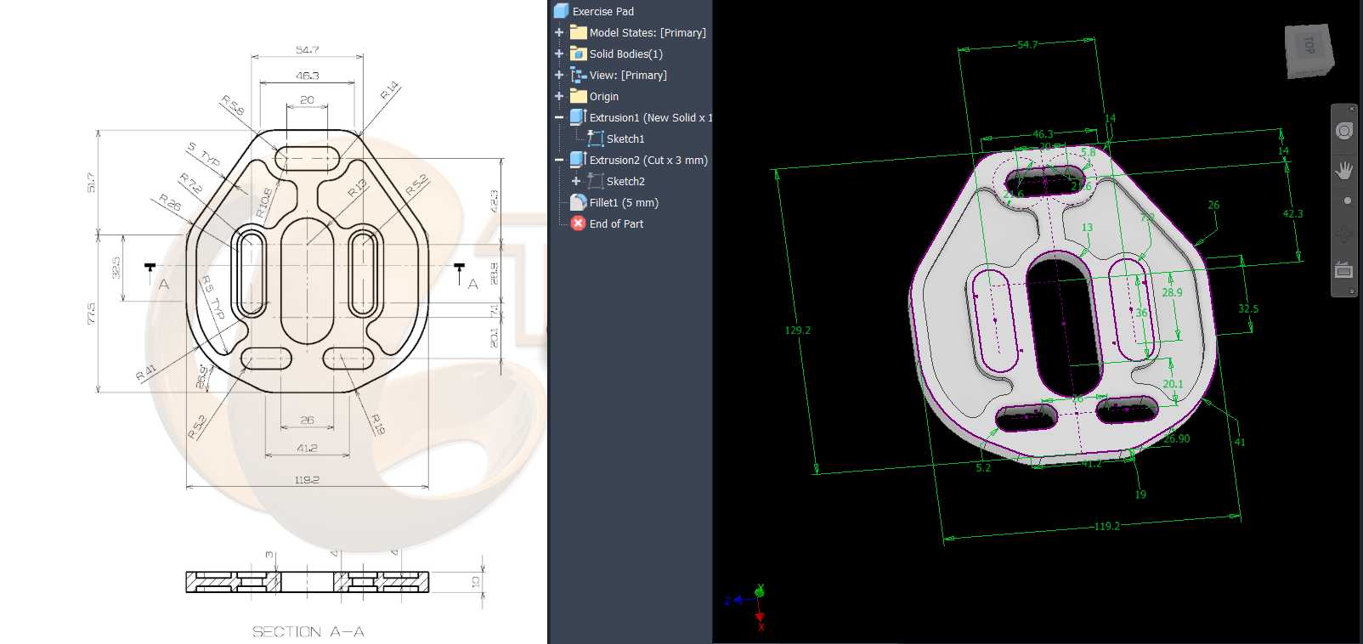Click the small dot zoom tool in navigation bar
Image resolution: width=1363 pixels, height=644 pixels.
click(1347, 201)
